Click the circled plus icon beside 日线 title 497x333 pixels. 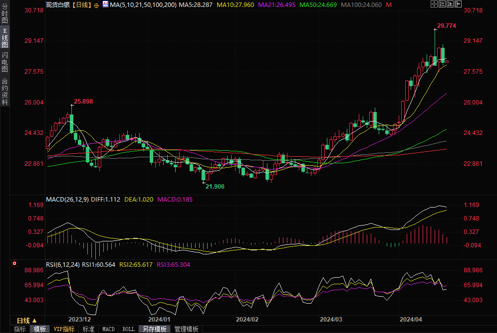click(96, 5)
